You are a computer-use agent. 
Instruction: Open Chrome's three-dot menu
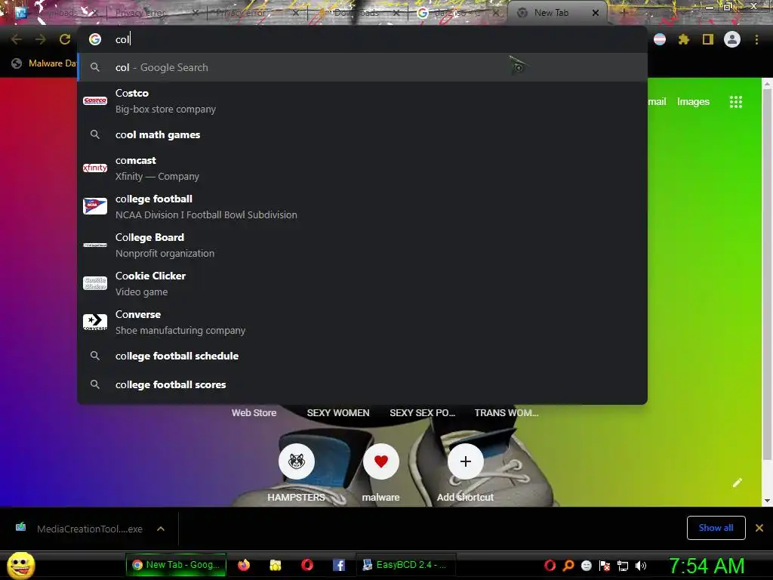756,39
